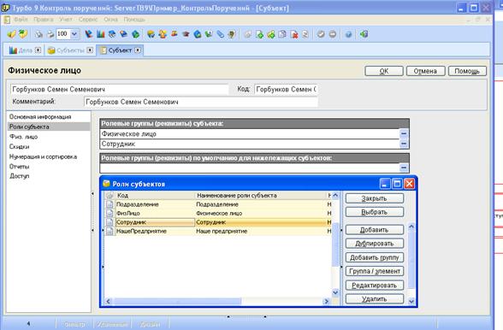Click the paperclip attachment toolbar icon
503x330 pixels.
220,34
